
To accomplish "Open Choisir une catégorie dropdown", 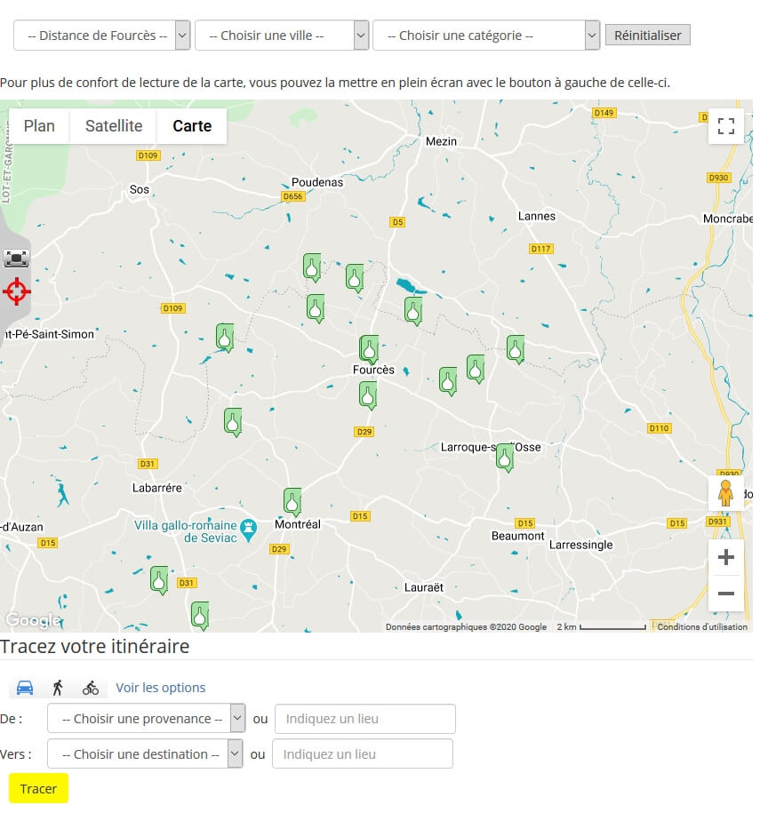I will point(486,36).
